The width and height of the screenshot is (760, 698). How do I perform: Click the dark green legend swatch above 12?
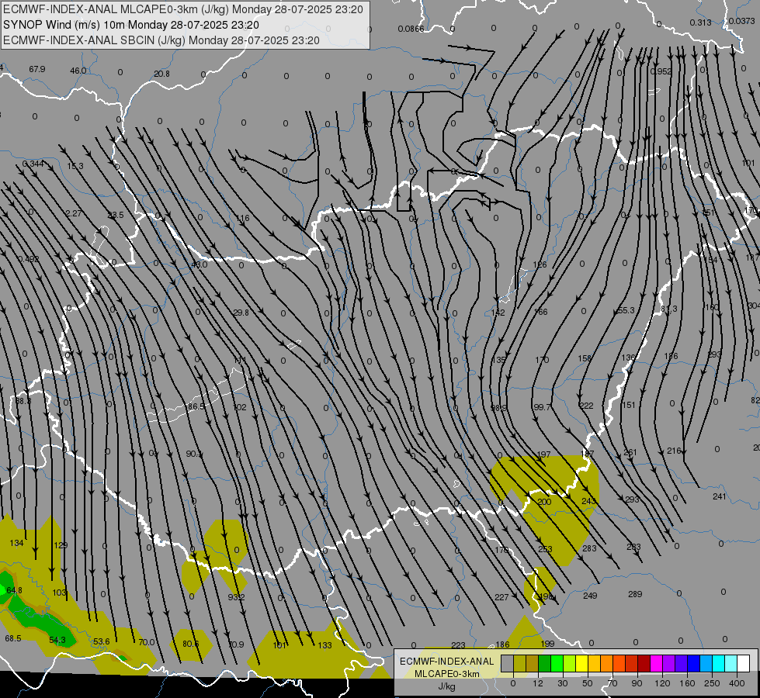(x=544, y=663)
